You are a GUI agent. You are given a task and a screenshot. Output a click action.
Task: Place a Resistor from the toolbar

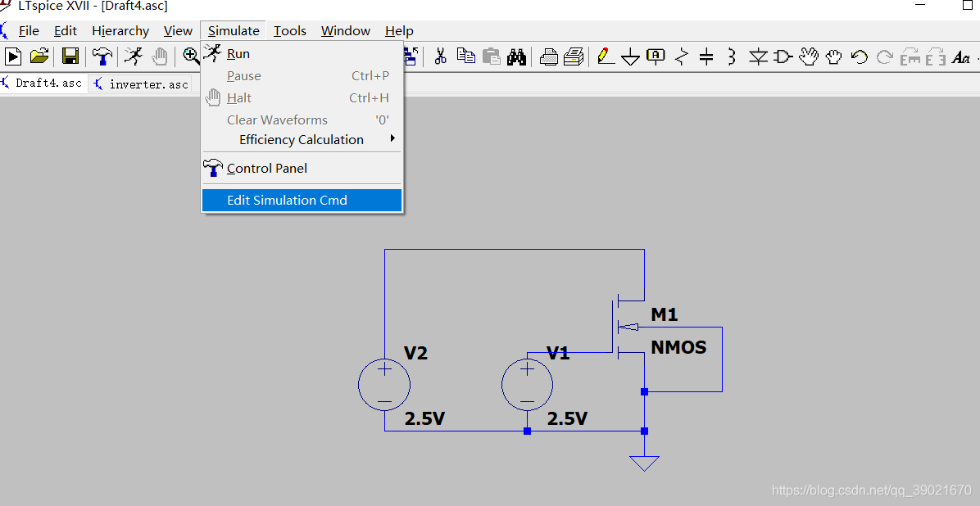[681, 56]
